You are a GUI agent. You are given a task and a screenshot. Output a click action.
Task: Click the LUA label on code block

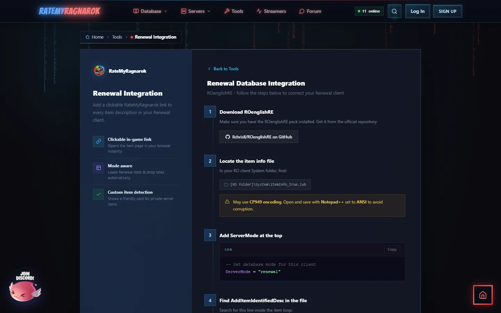[228, 250]
